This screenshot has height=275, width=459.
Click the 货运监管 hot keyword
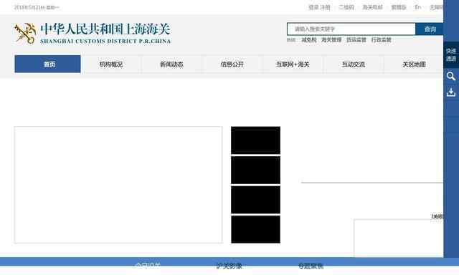(356, 39)
